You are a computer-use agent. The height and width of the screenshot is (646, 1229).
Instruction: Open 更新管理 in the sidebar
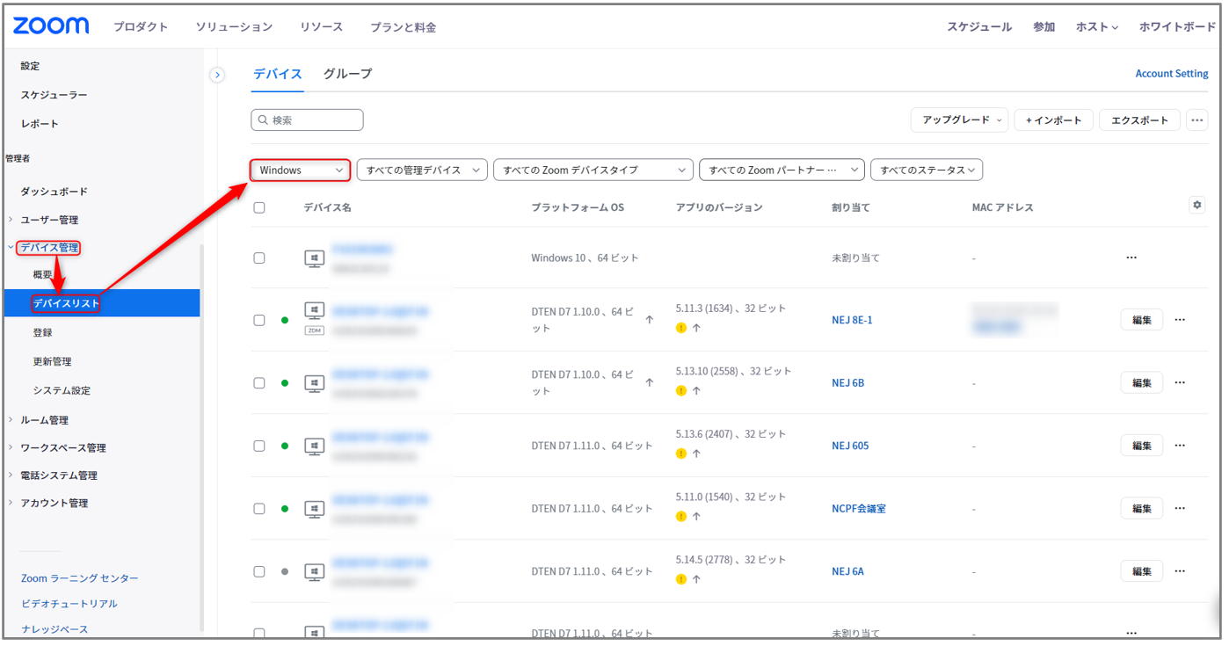[53, 361]
